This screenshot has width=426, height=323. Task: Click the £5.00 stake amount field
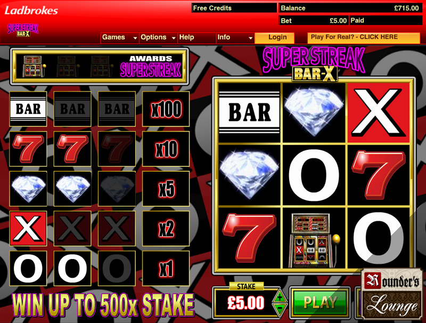tap(246, 303)
